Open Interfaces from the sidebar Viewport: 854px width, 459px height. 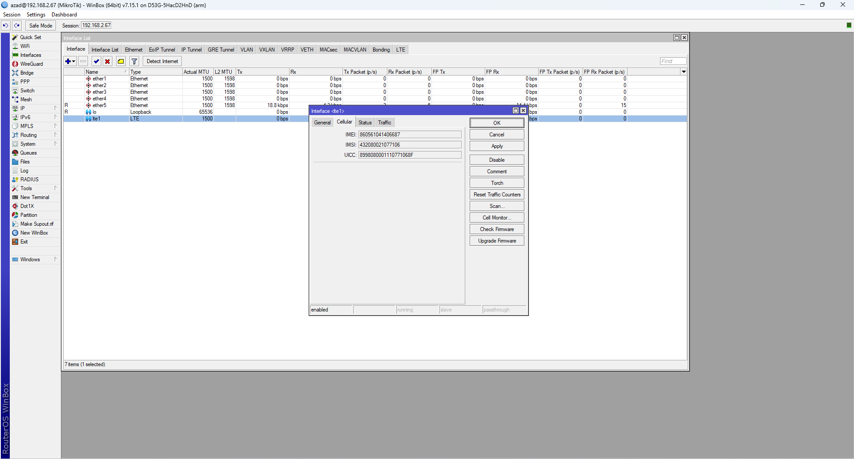[x=31, y=55]
